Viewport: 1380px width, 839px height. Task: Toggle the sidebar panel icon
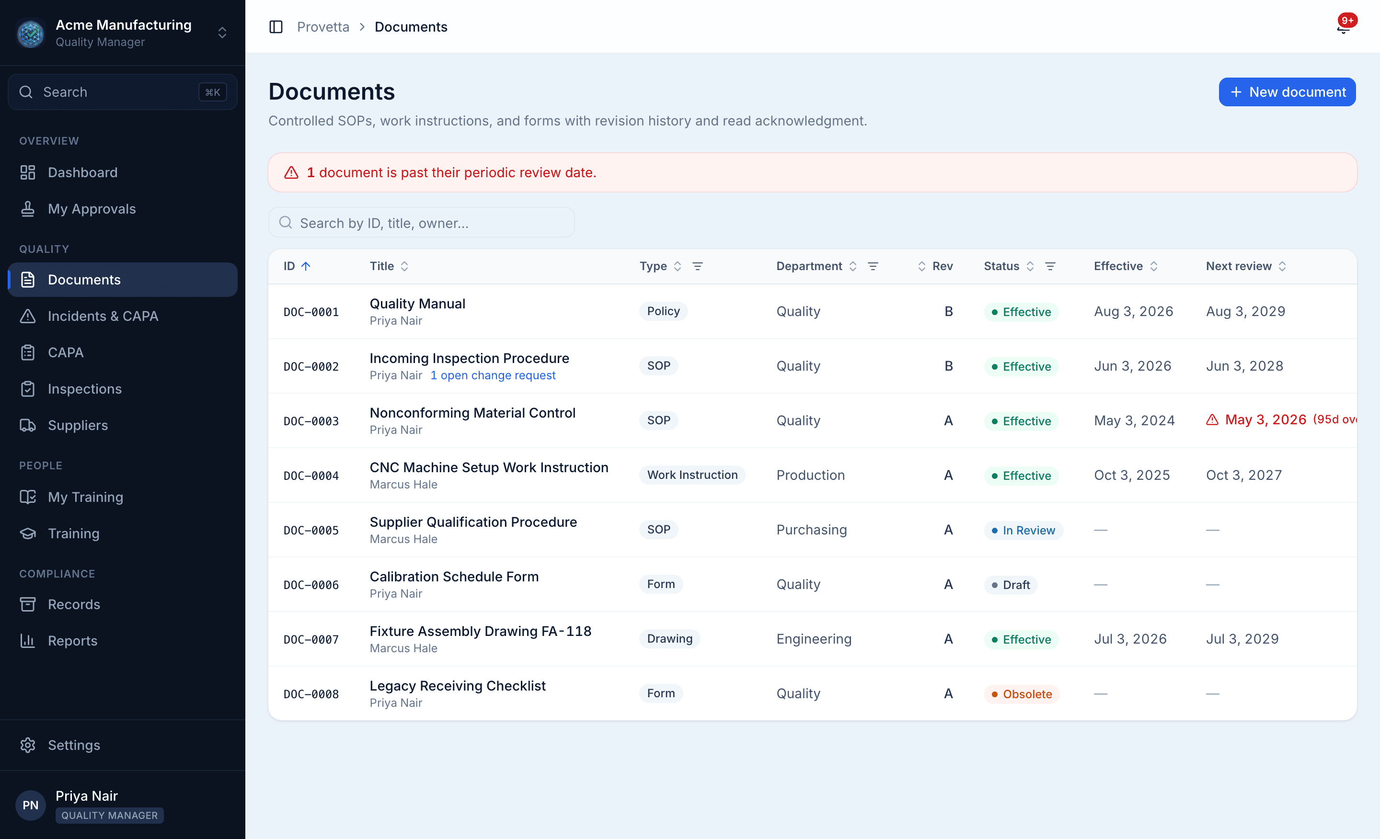pos(276,27)
